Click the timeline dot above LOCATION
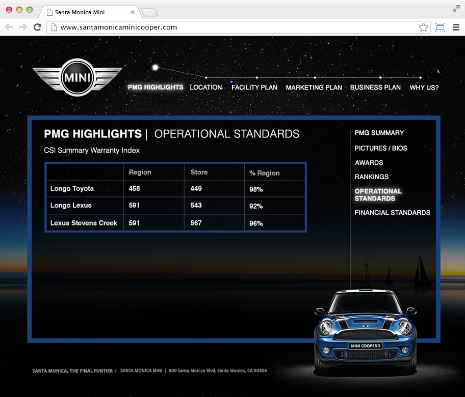The width and height of the screenshot is (465, 397). (x=206, y=77)
